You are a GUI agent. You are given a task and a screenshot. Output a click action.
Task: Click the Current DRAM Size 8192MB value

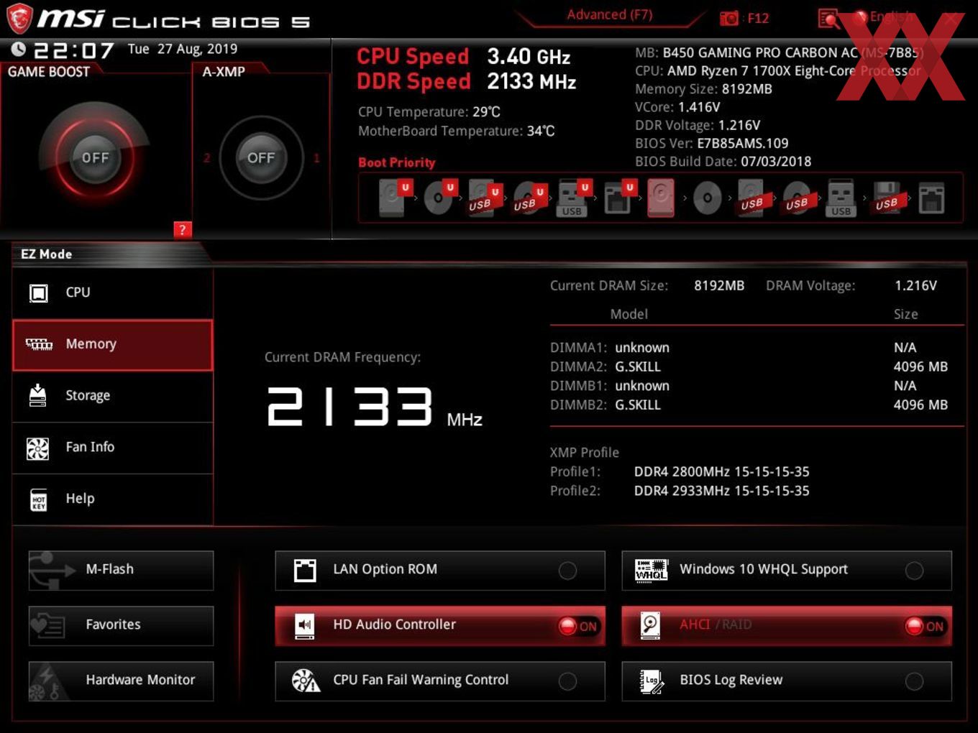click(719, 285)
